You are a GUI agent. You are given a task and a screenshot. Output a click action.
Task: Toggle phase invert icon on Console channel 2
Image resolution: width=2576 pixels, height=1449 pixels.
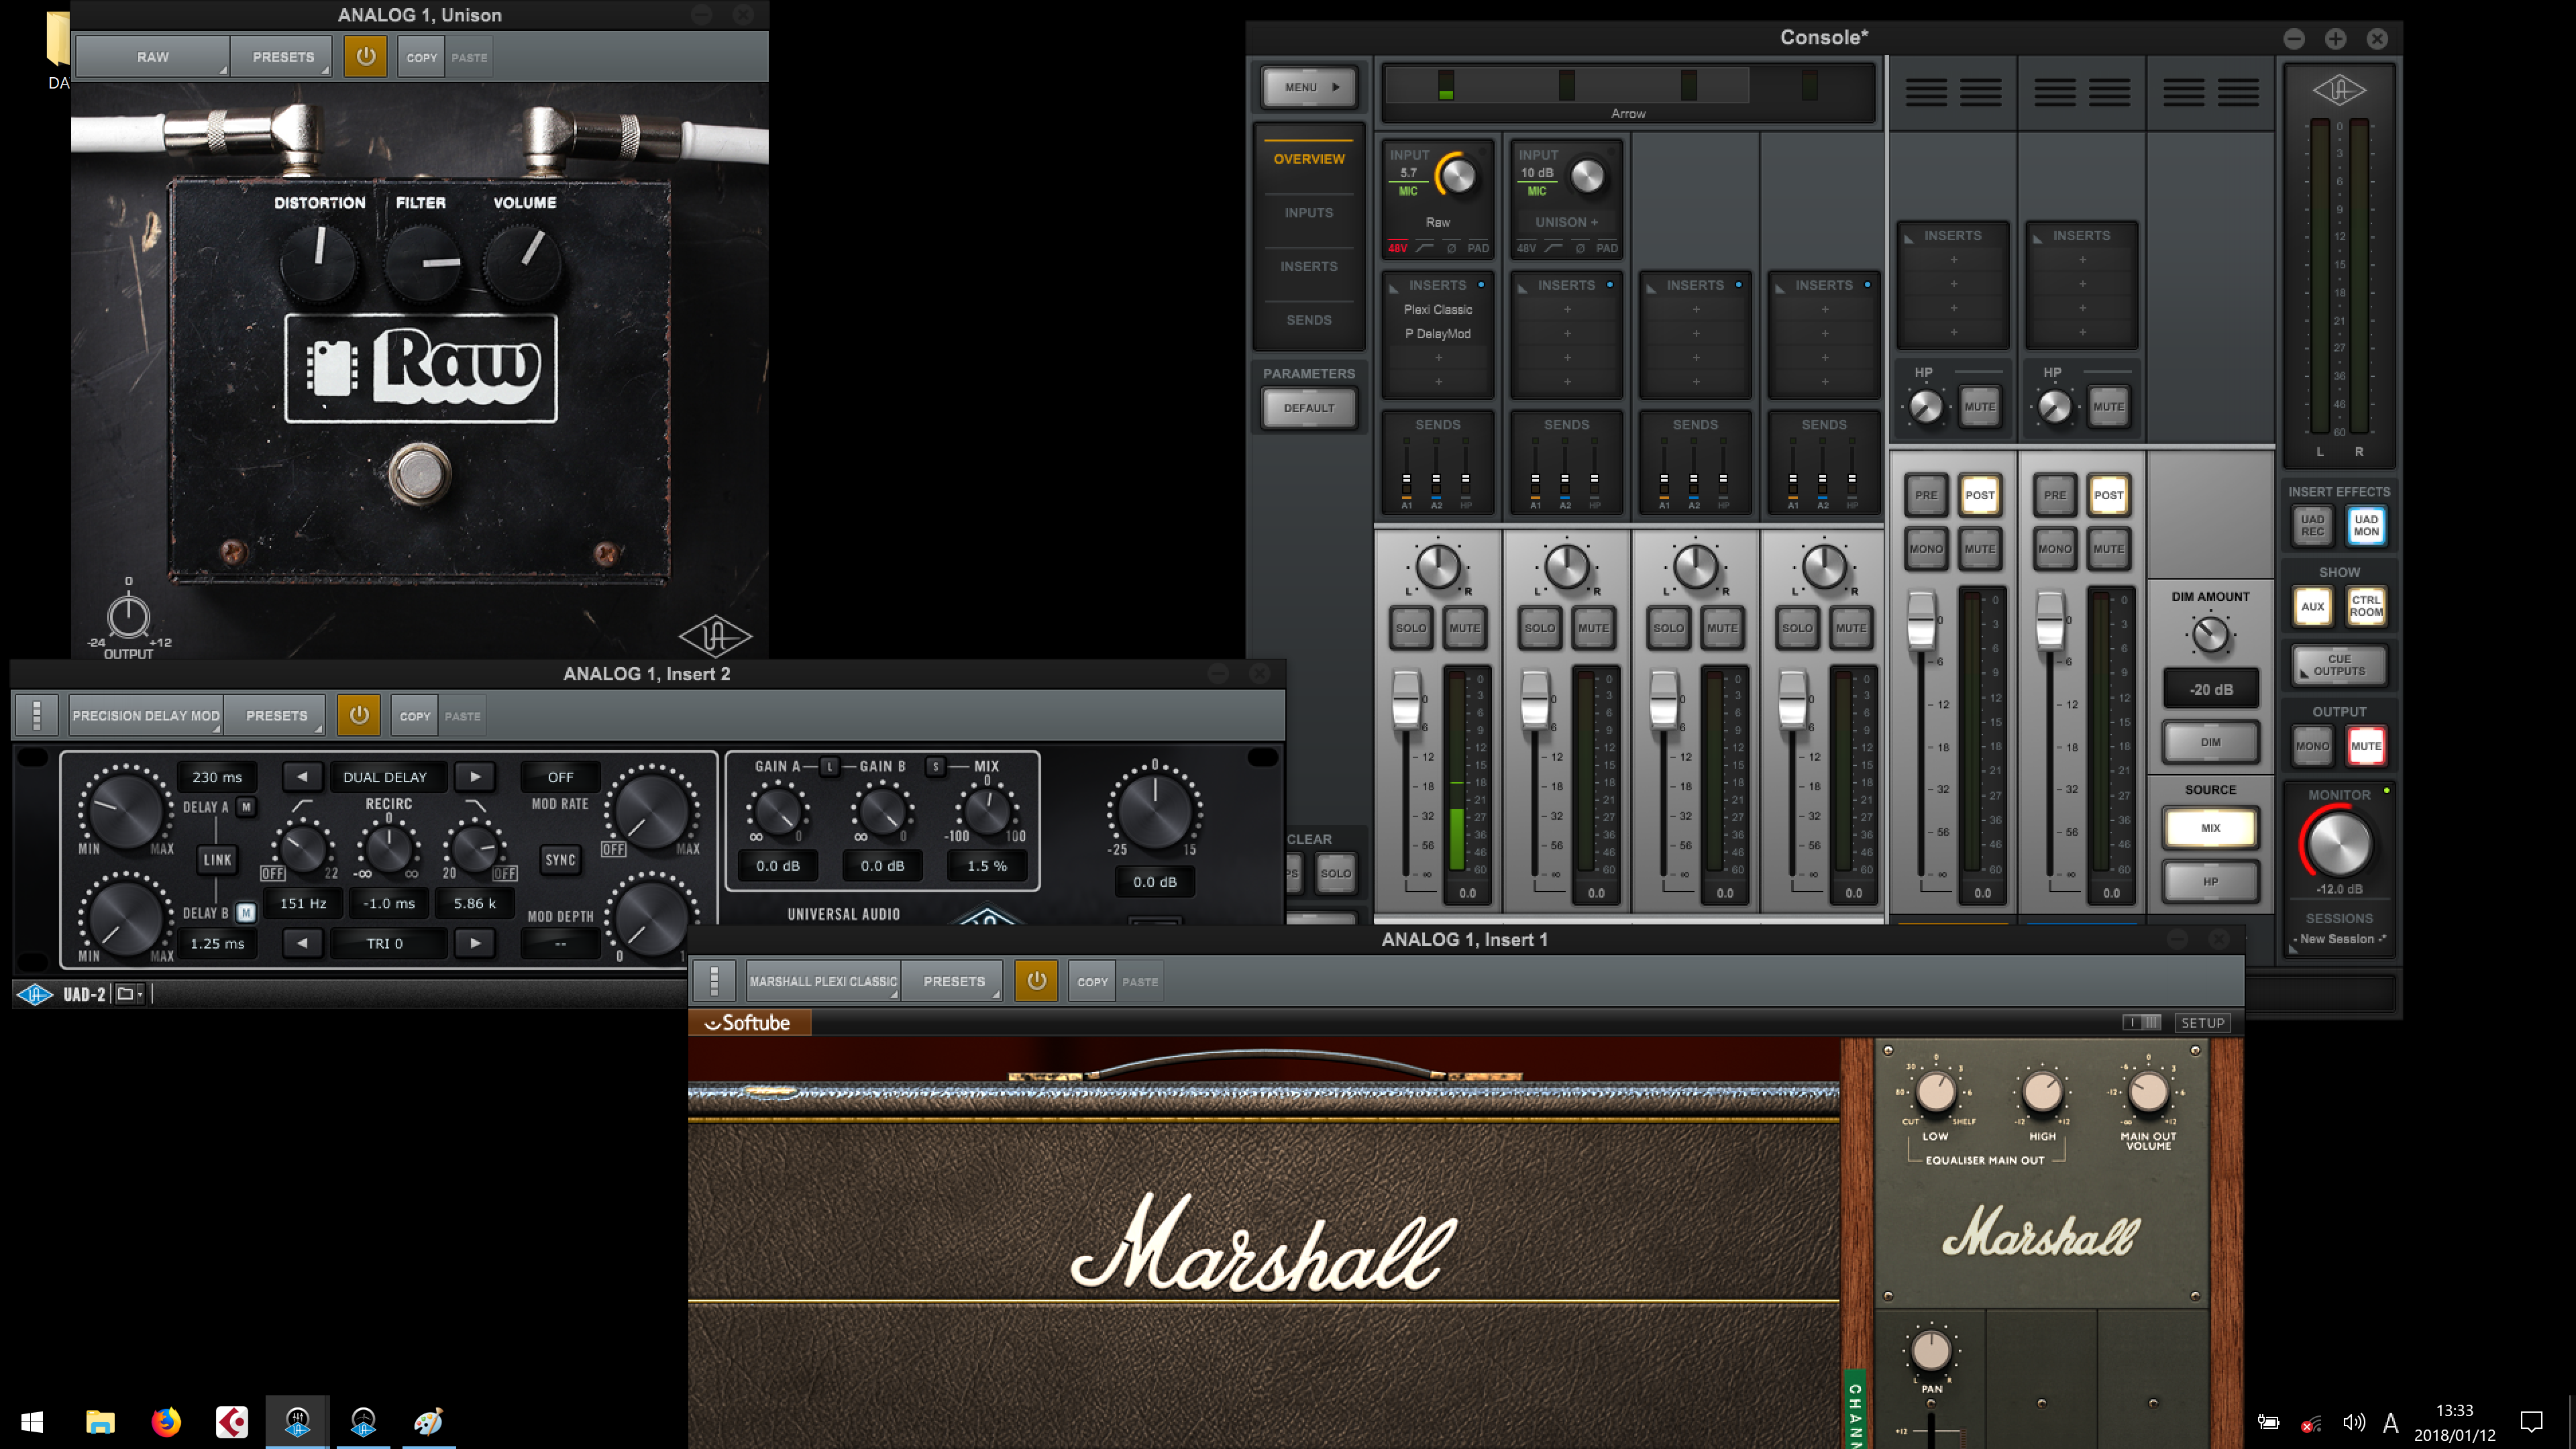pos(1580,248)
